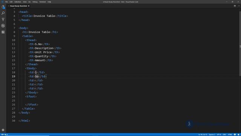Click the 'So' text on line 19
This screenshot has width=241, height=136.
click(37, 76)
